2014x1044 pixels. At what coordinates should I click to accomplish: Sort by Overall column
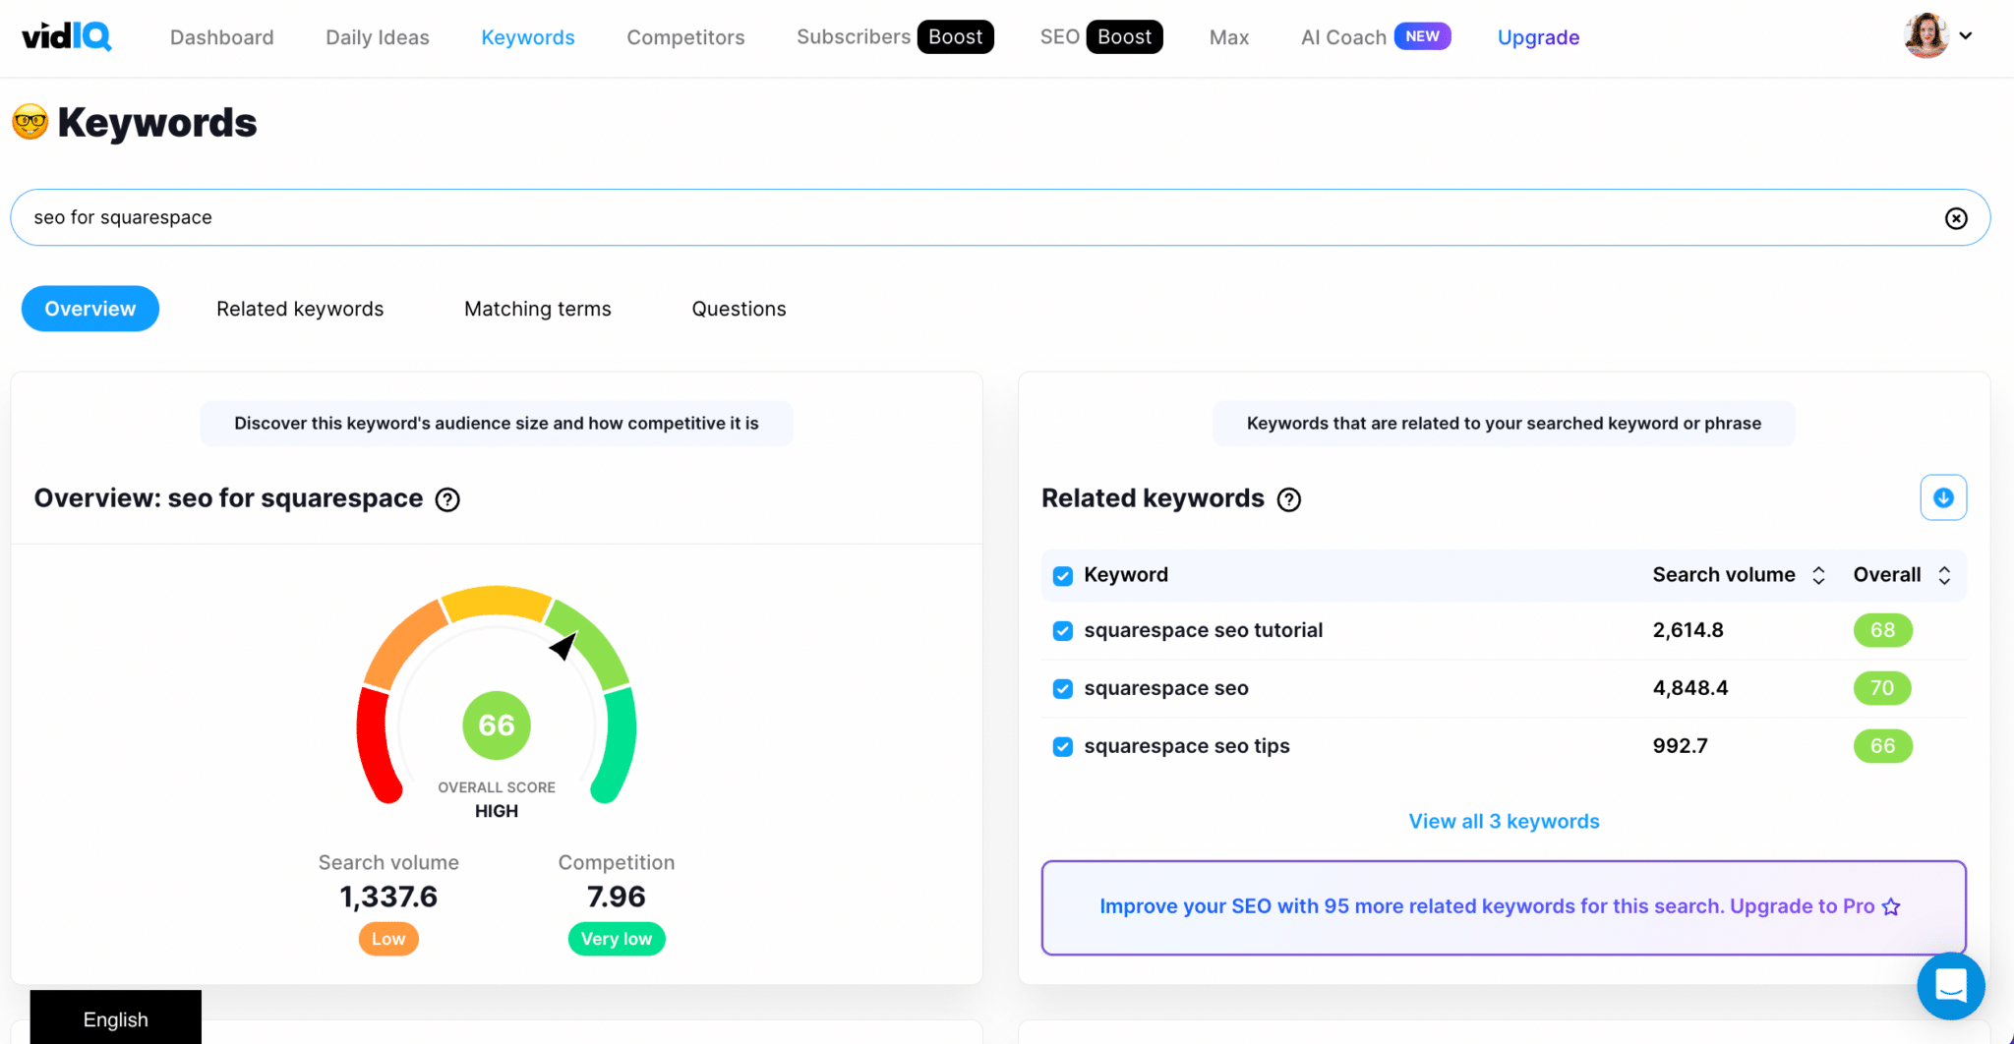(1944, 575)
